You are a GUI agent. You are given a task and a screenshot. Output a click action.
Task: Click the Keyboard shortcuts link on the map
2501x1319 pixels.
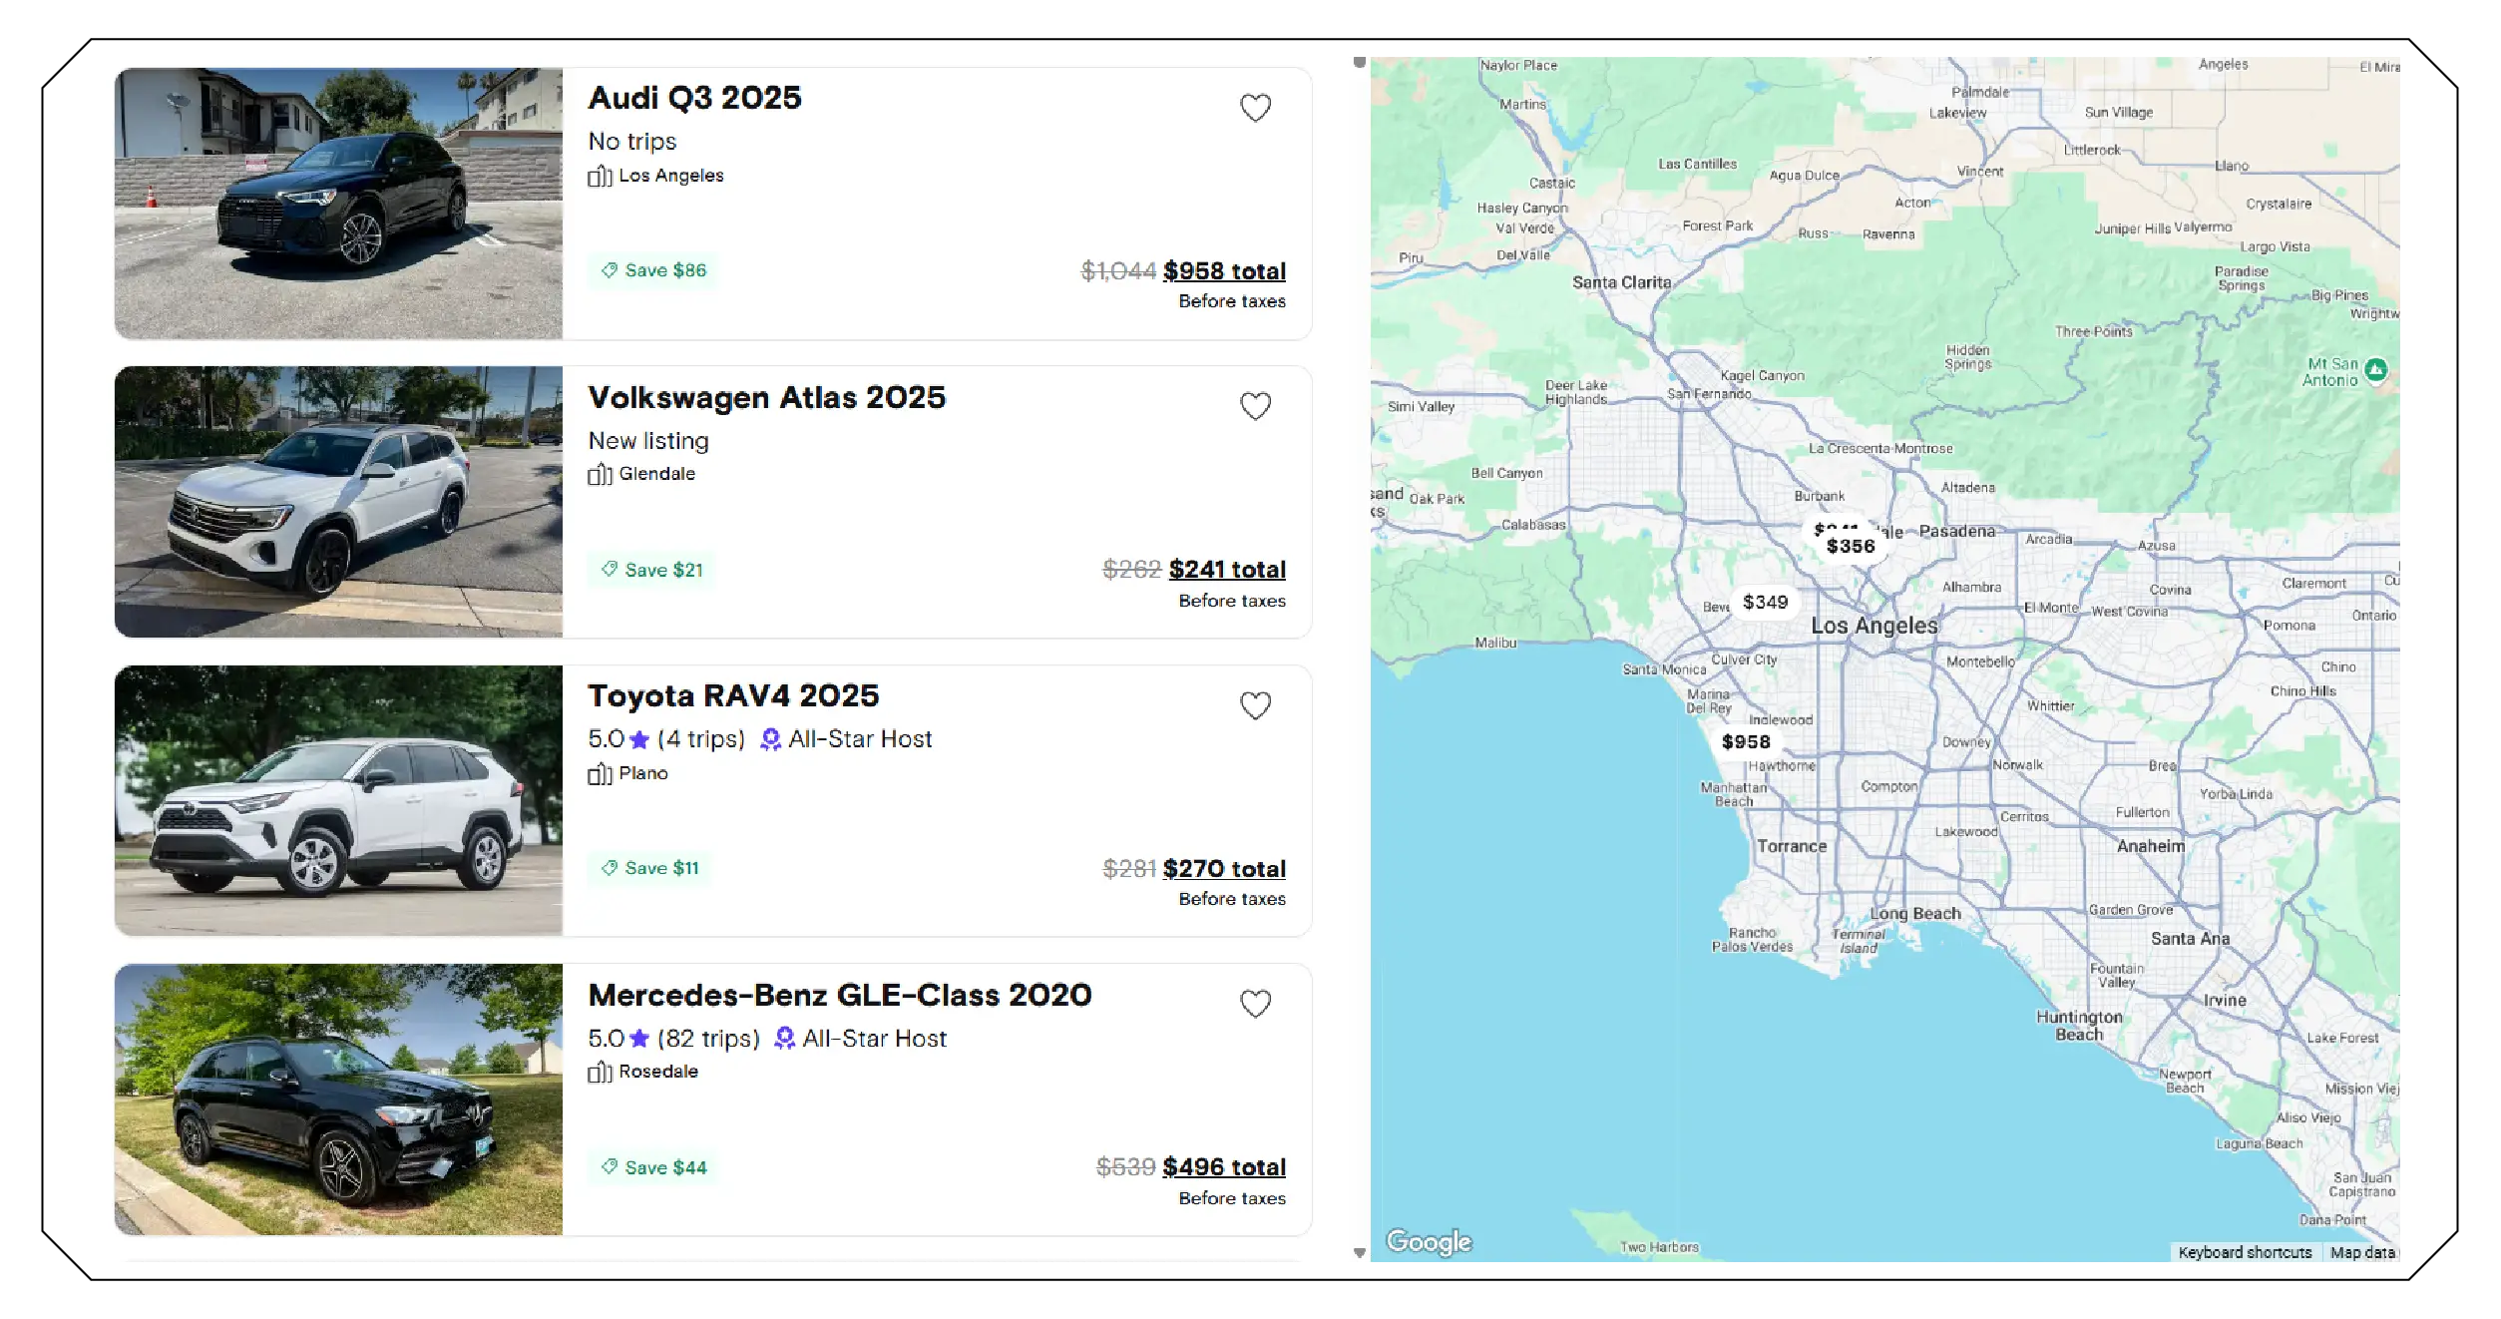coord(2246,1253)
